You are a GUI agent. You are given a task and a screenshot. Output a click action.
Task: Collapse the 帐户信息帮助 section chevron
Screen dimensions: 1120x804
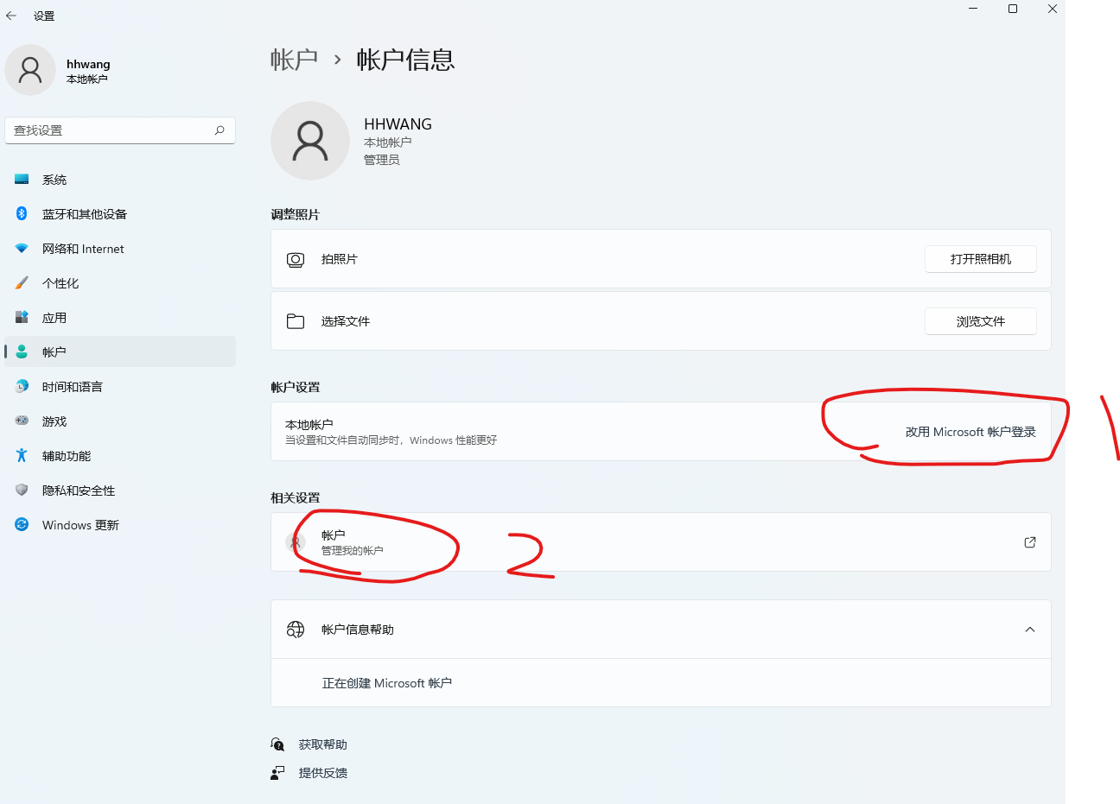point(1029,629)
